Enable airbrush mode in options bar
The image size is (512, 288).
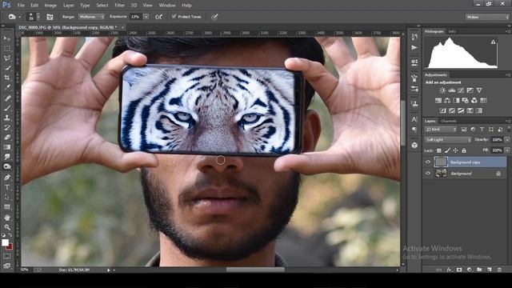click(x=158, y=17)
